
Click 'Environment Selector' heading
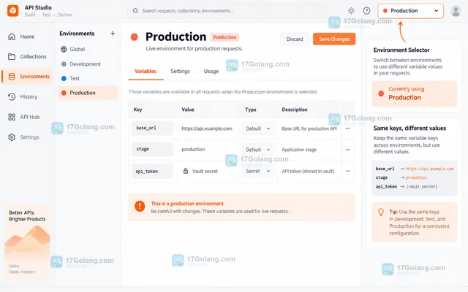pos(401,50)
